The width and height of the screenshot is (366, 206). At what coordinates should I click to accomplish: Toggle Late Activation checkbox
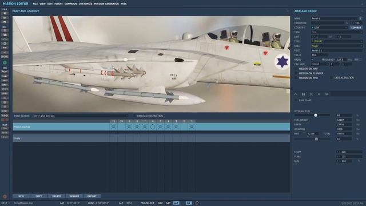click(x=332, y=78)
